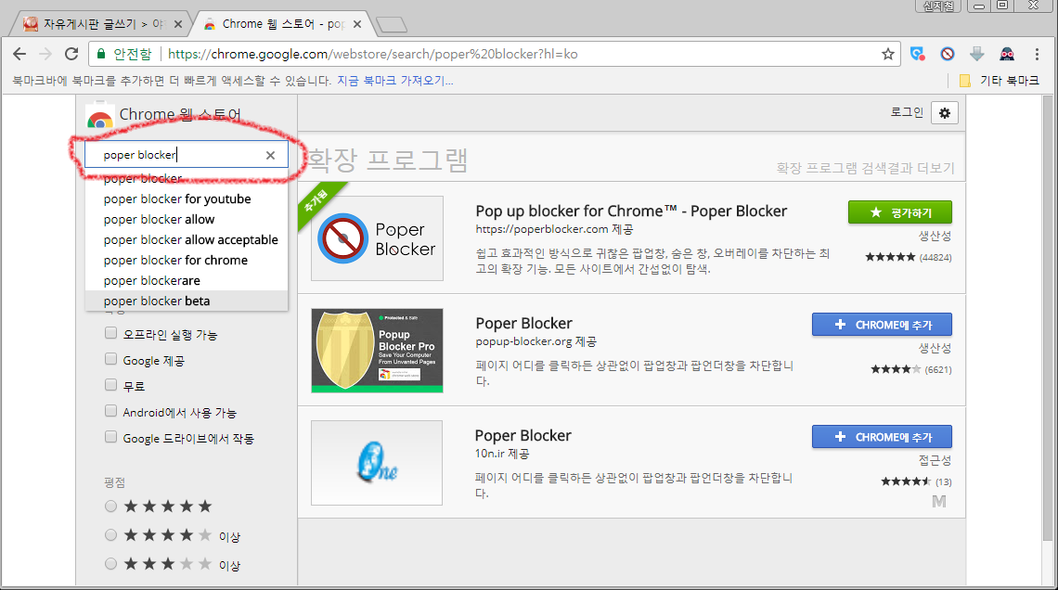1058x590 pixels.
Task: Open the Poper Blocker red icon thumbnail
Action: click(x=377, y=238)
